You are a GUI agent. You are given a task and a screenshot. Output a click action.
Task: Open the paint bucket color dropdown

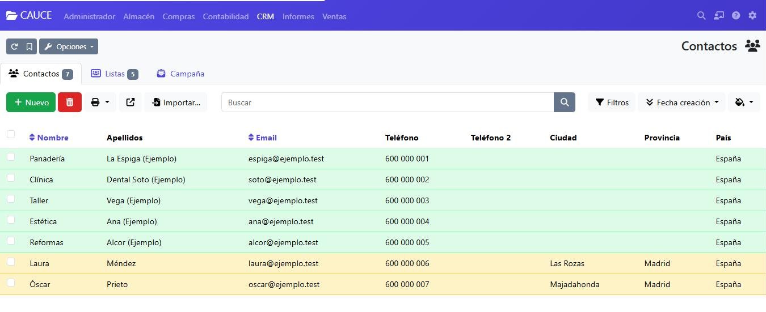(x=744, y=102)
